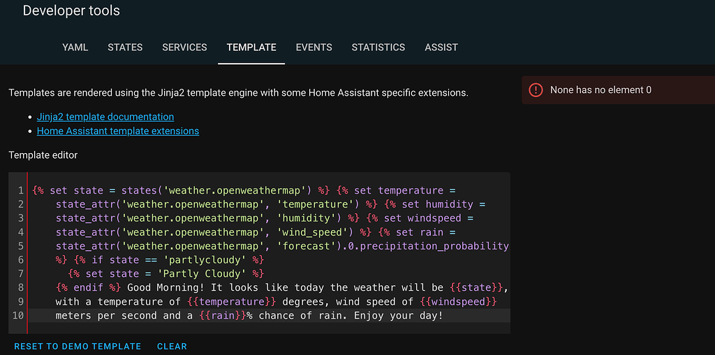Viewport: 715px width, 355px height.
Task: Click line number 1 in editor gutter
Action: 21,190
